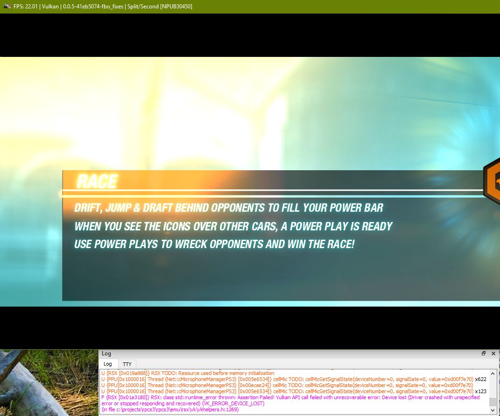Image resolution: width=500 pixels, height=416 pixels.
Task: Click the RPCS3 game window title bar icon
Action: coord(7,6)
